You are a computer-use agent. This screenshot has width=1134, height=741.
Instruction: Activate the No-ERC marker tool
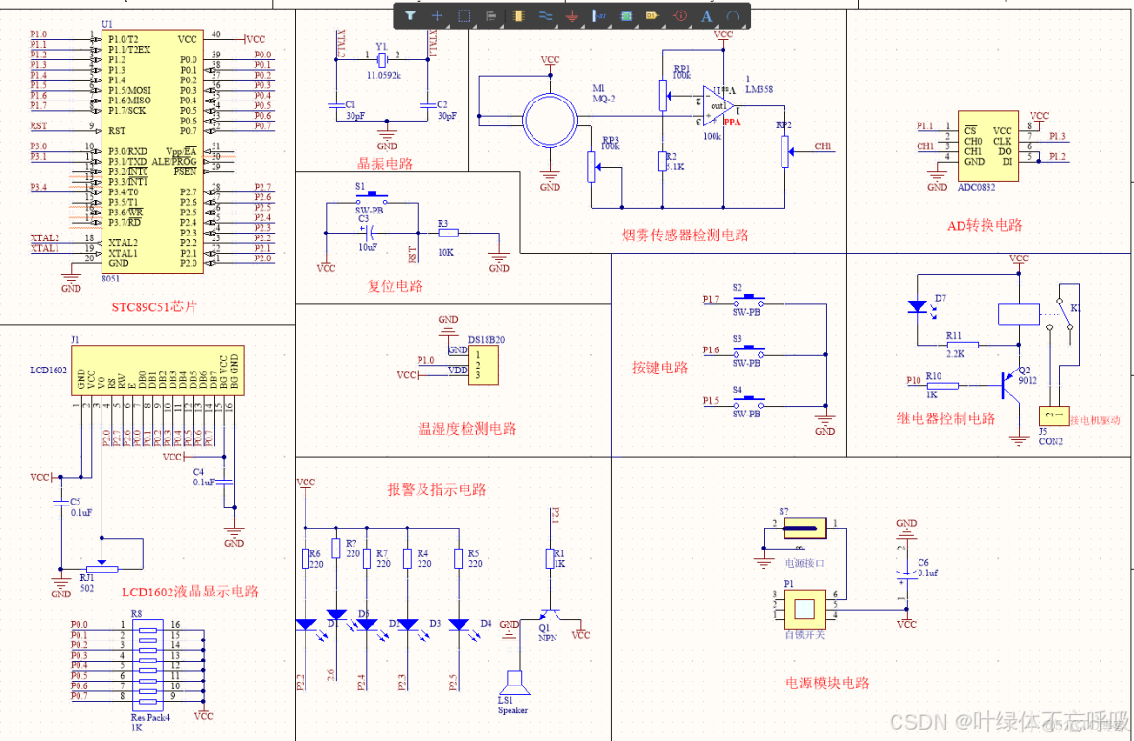680,16
